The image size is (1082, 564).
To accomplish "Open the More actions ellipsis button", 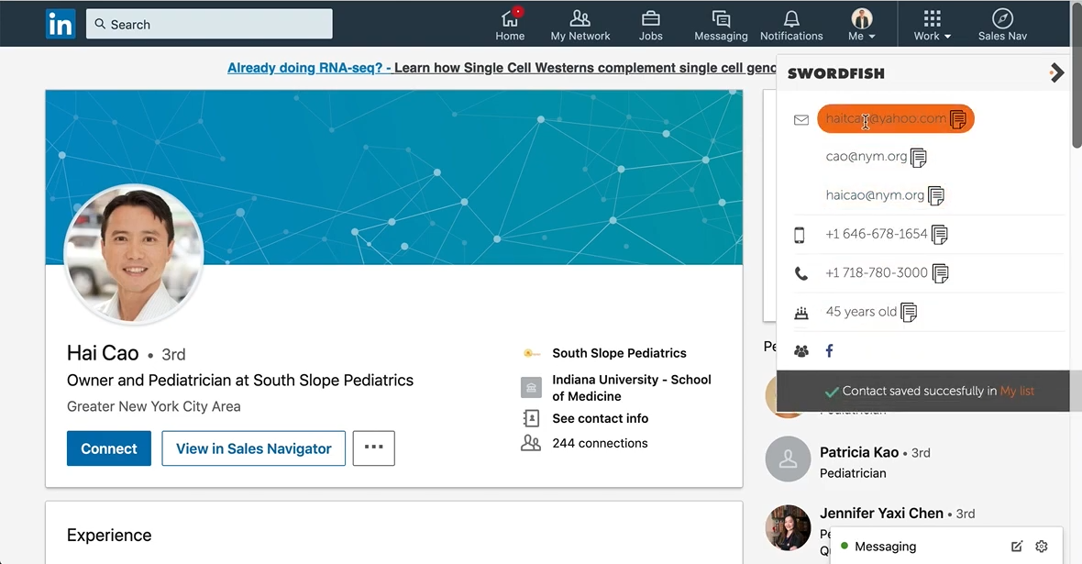I will click(373, 448).
